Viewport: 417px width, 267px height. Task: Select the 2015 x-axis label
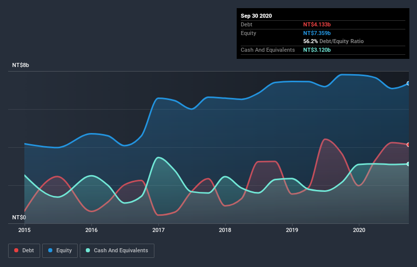click(x=24, y=230)
